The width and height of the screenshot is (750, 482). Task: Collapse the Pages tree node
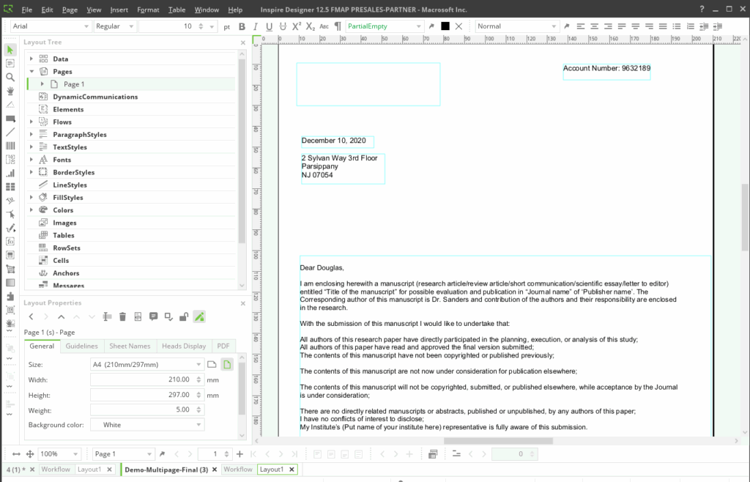coord(31,71)
